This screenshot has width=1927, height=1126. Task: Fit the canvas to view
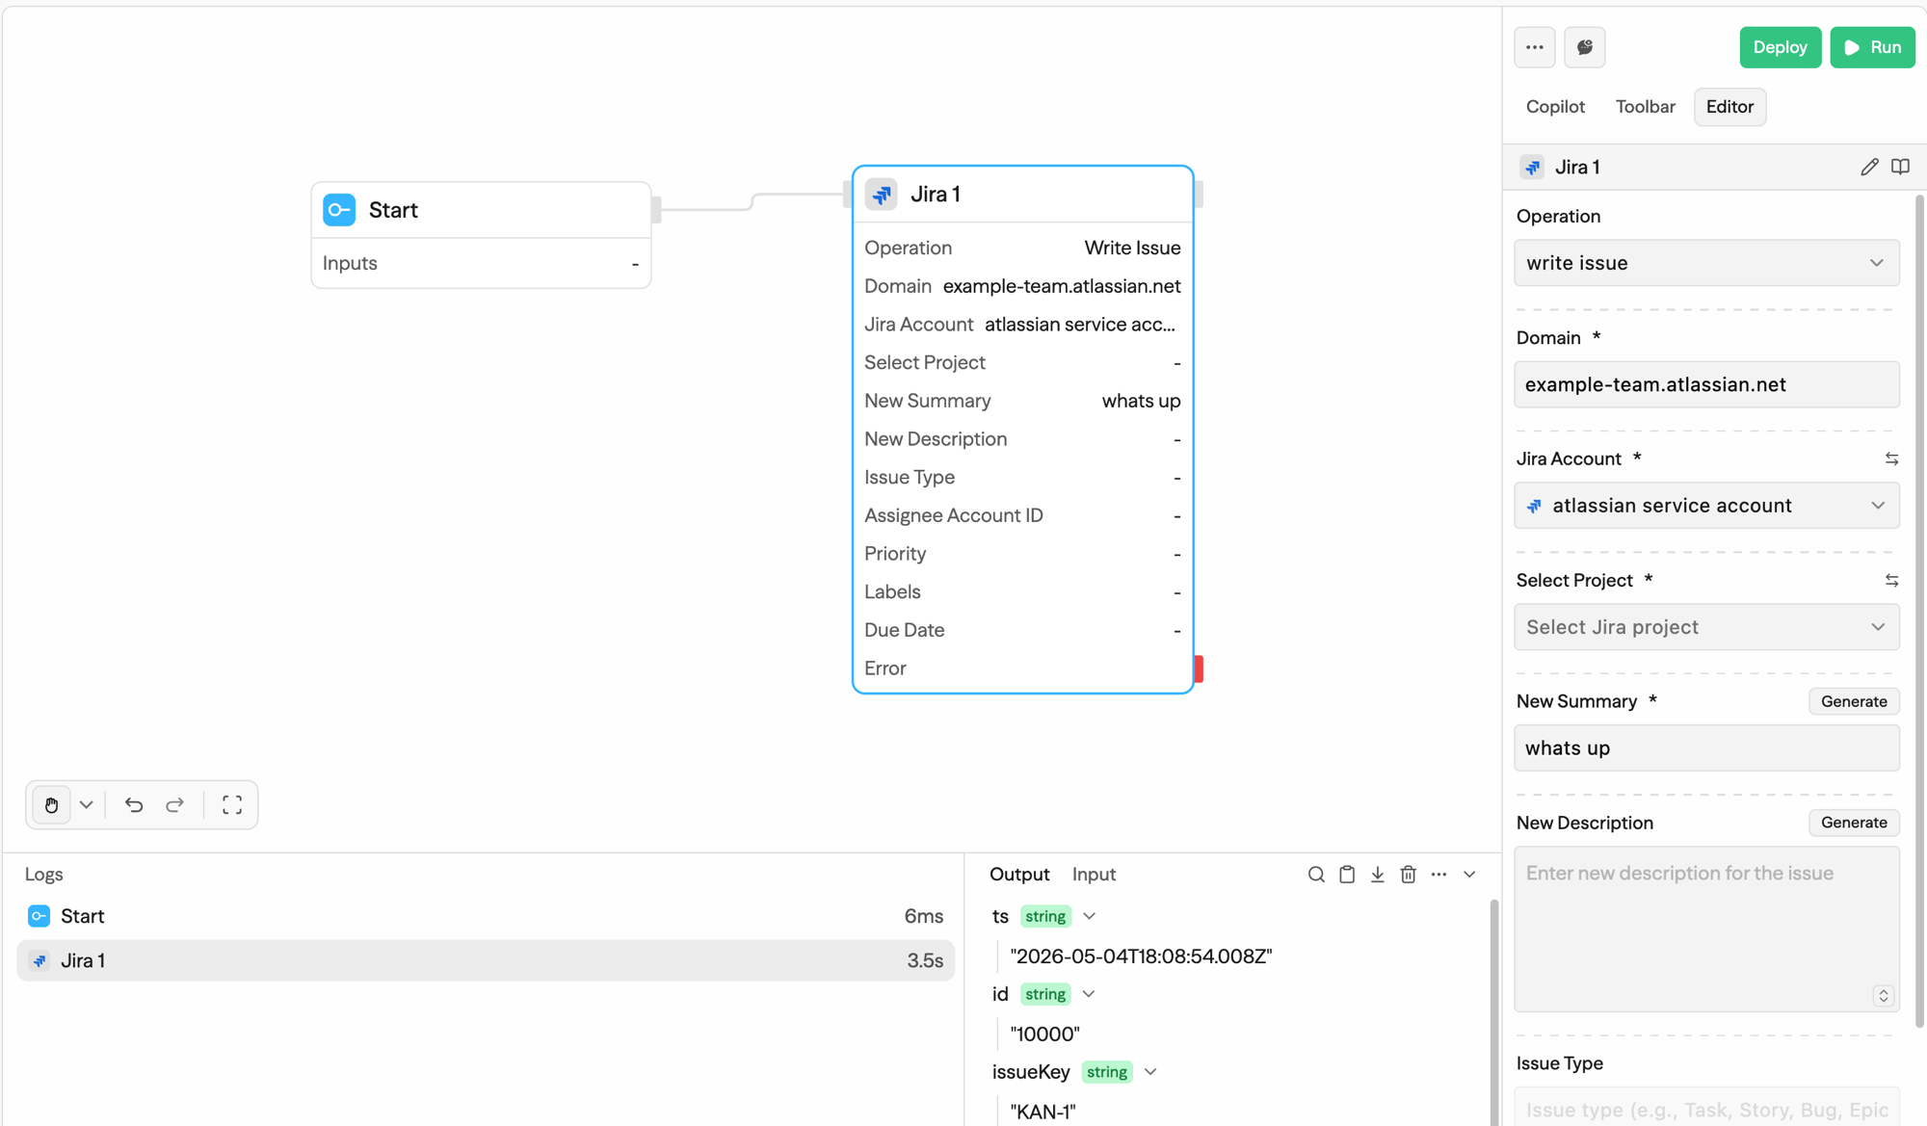coord(232,804)
